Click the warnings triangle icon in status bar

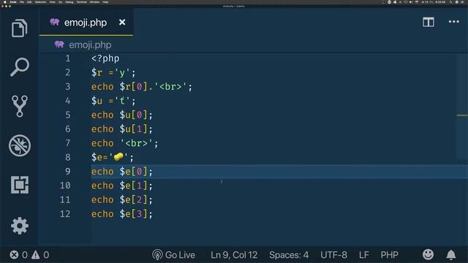pos(36,255)
